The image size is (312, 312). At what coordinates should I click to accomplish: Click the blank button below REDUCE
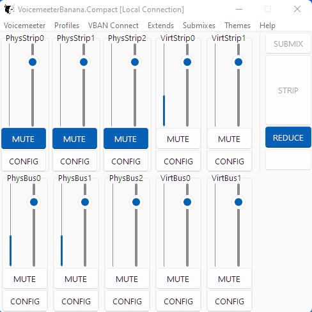288,159
